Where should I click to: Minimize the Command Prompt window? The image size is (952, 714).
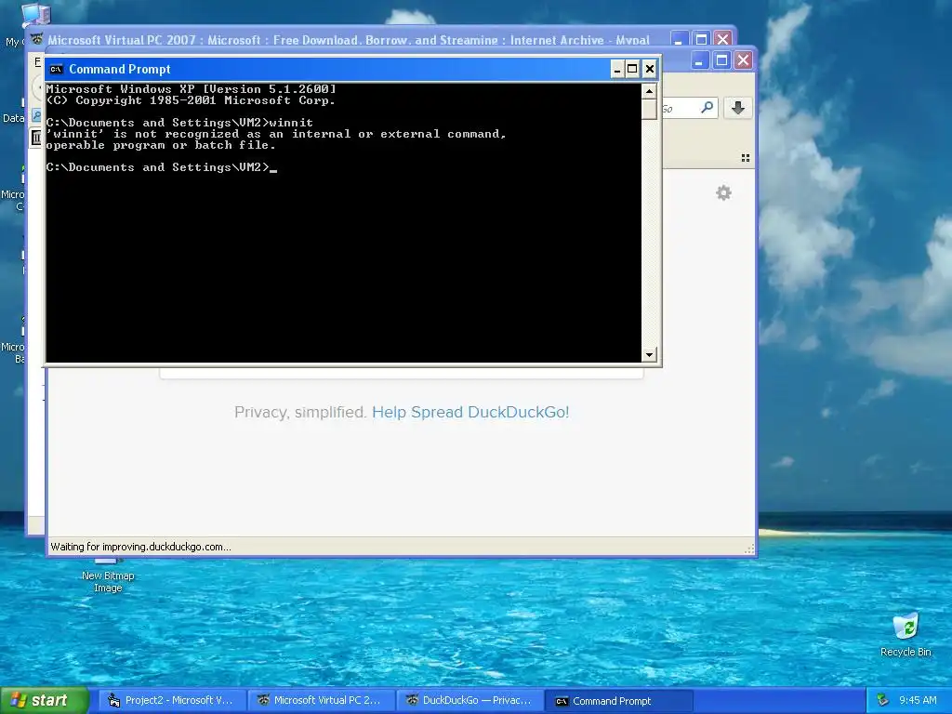(617, 69)
